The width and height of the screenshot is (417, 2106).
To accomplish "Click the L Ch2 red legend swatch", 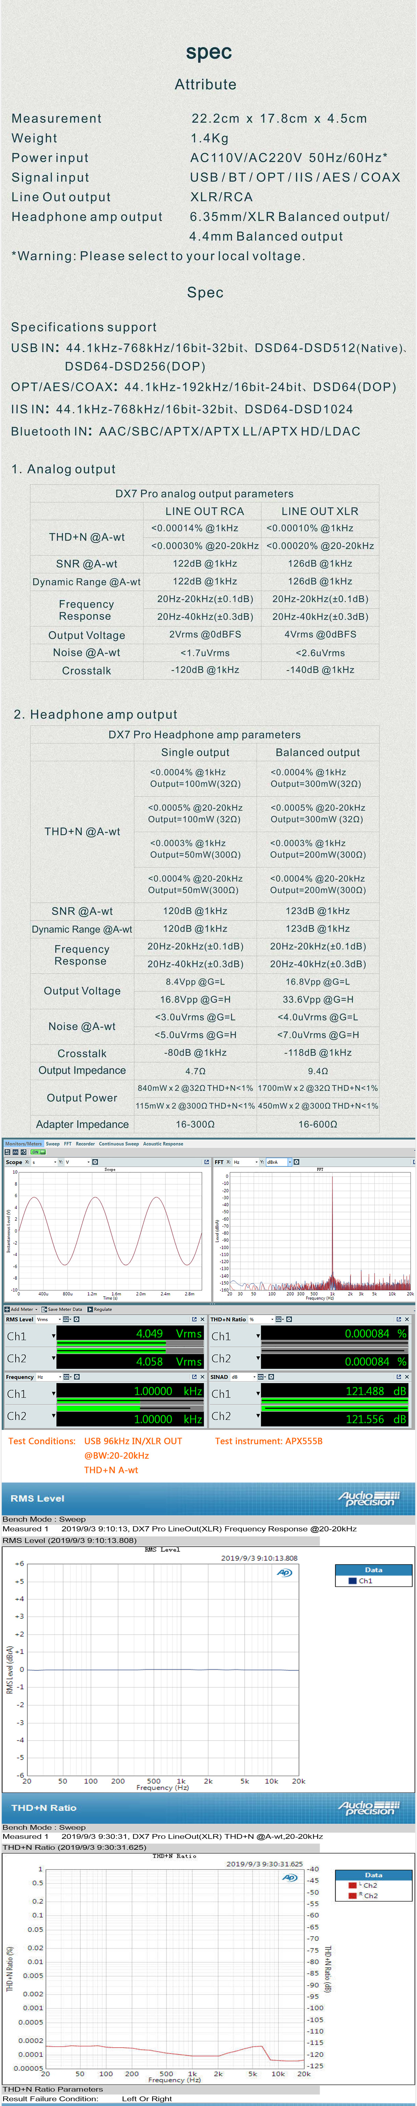I will (353, 1885).
